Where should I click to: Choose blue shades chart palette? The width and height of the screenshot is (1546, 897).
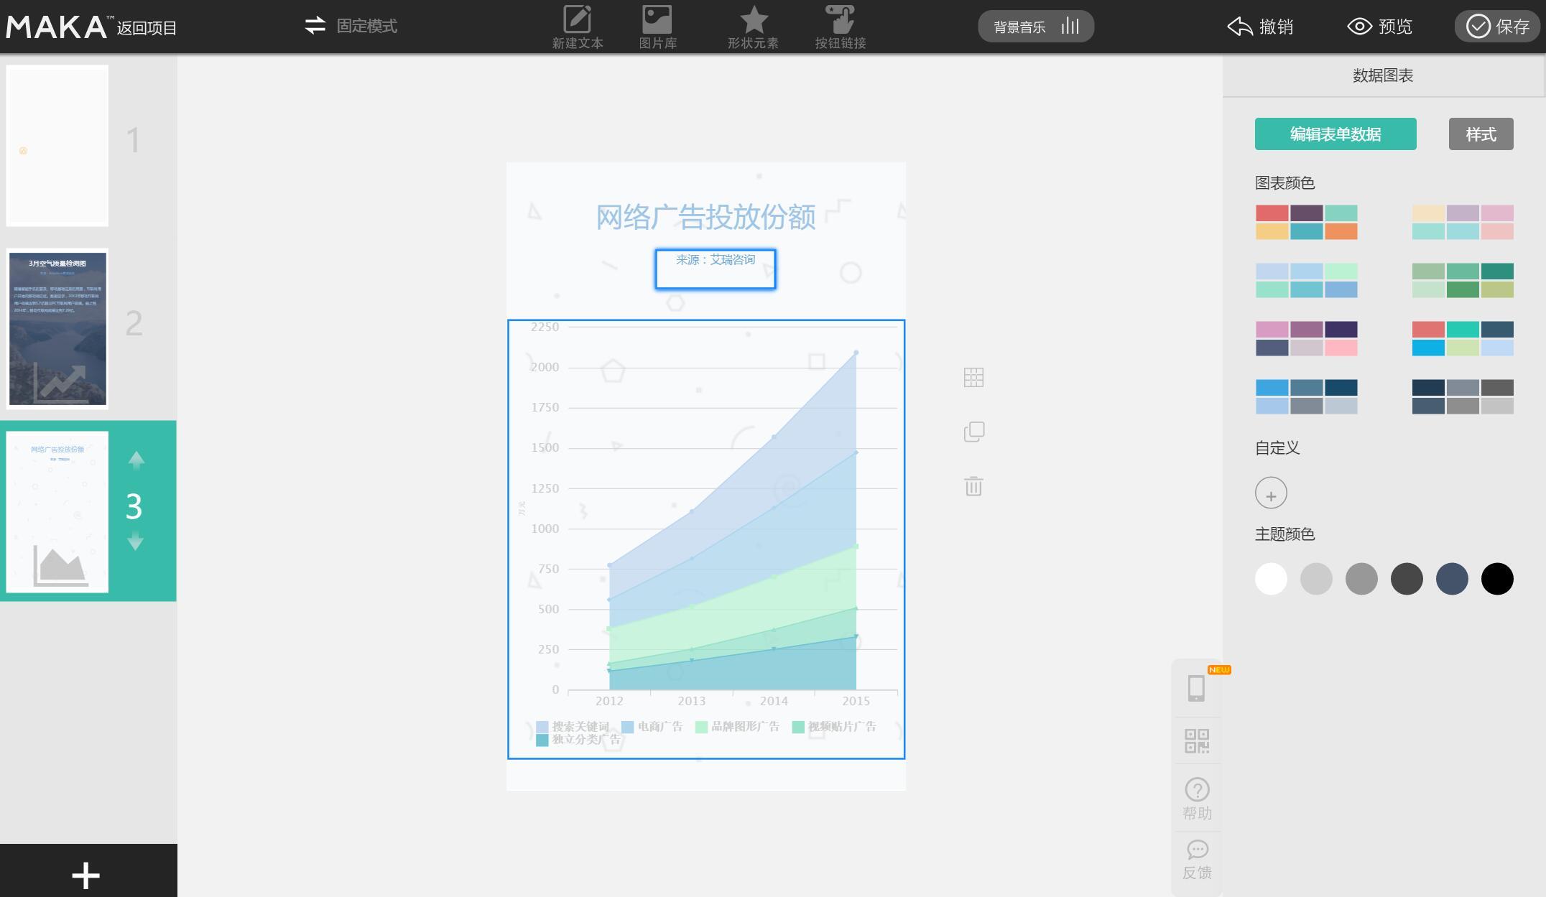click(1306, 396)
